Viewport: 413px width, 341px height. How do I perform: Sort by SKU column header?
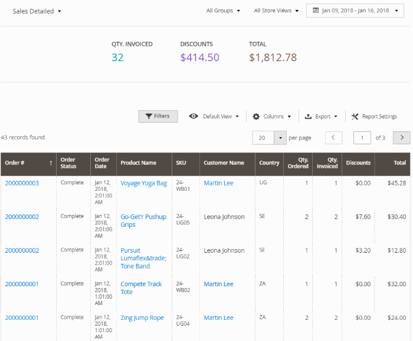pos(186,163)
